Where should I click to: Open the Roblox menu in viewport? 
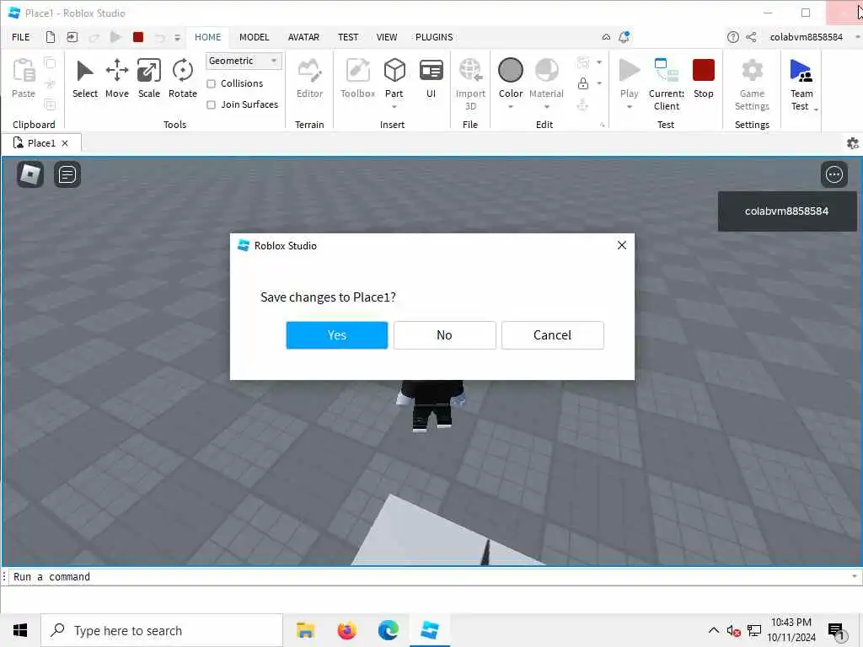pyautogui.click(x=29, y=174)
